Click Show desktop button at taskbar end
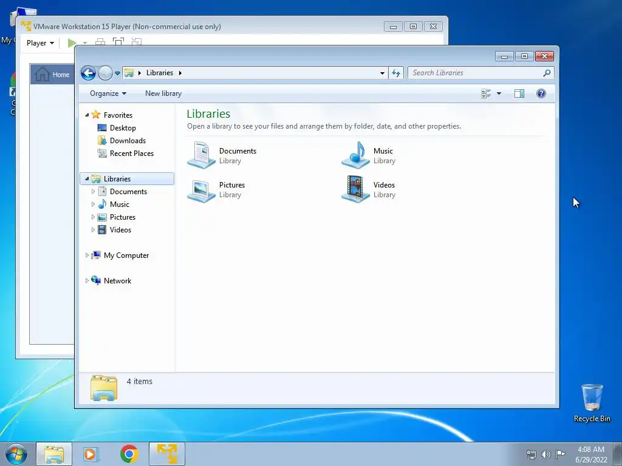This screenshot has height=466, width=622. pos(618,454)
